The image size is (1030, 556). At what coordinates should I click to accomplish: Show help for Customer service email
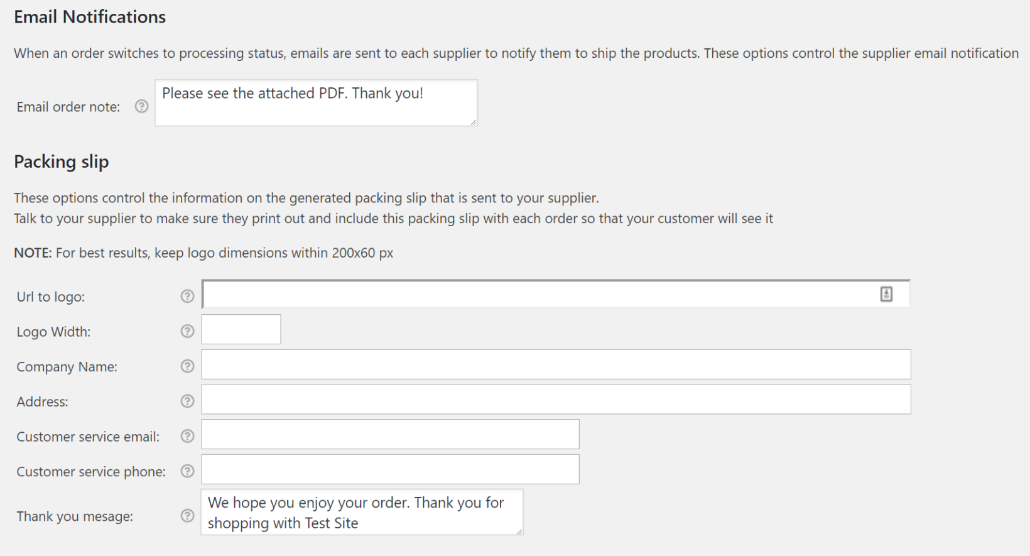coord(187,436)
